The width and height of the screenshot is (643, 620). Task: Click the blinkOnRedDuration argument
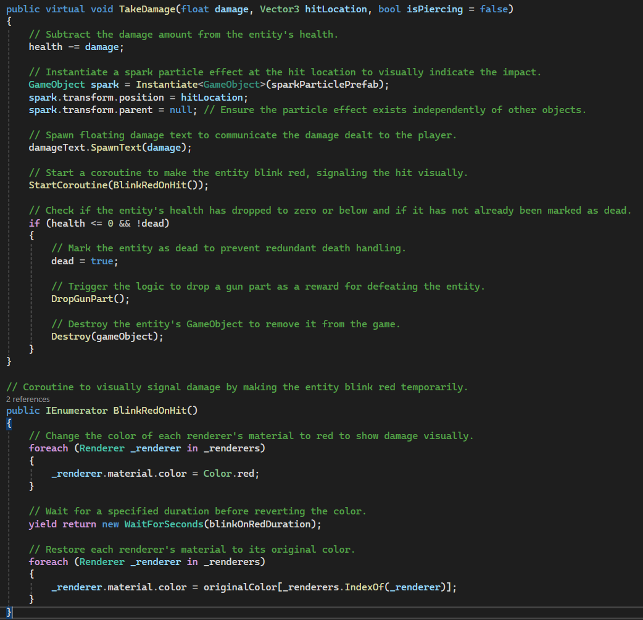pyautogui.click(x=262, y=524)
